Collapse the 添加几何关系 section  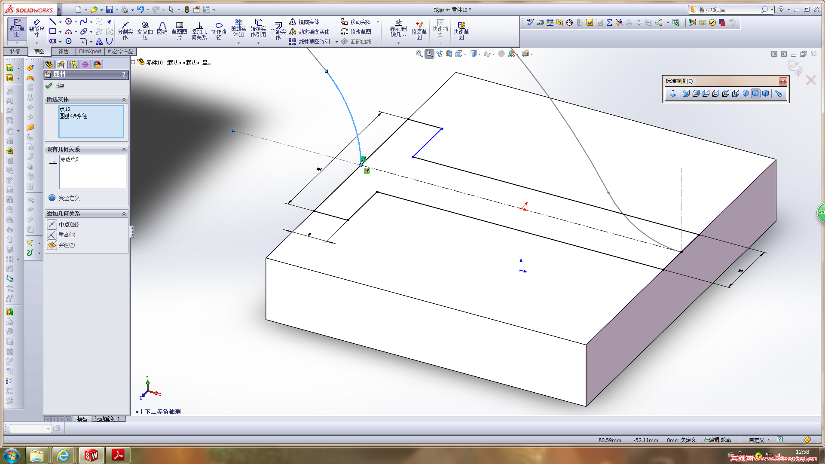pos(124,214)
